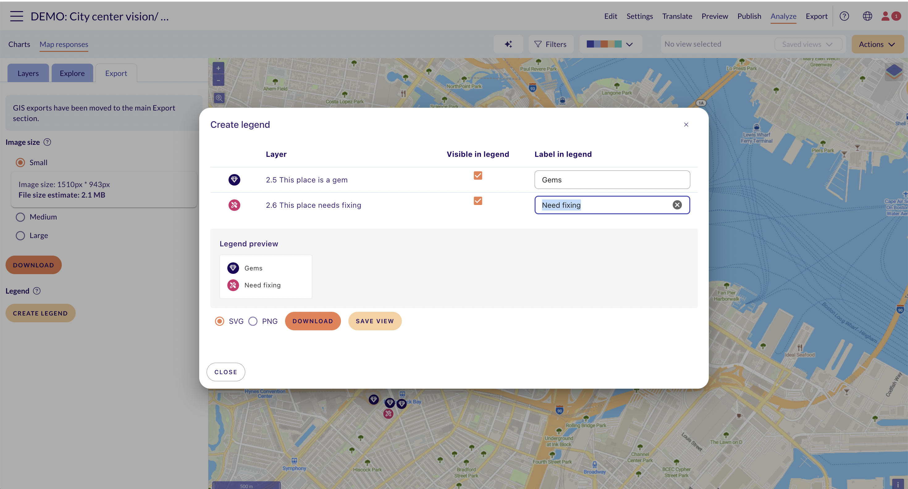Select Large image size
This screenshot has height=489, width=908.
[x=20, y=236]
